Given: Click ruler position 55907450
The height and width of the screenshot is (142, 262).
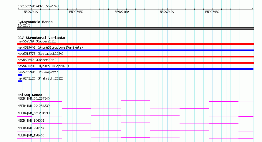Looking at the screenshot, I should pyautogui.click(x=76, y=12).
